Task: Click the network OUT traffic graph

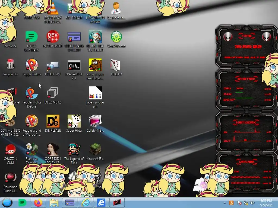Action: click(247, 139)
